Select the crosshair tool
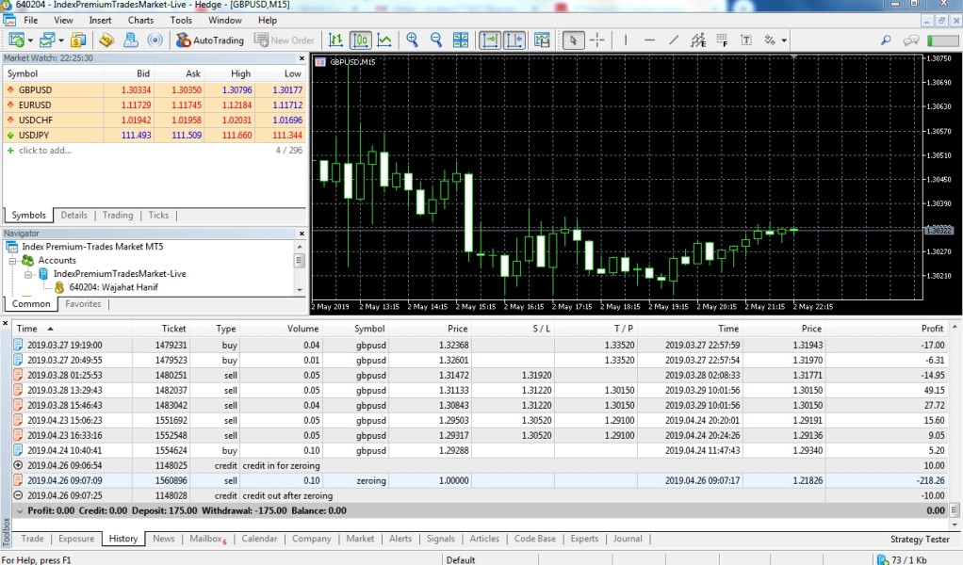 click(x=597, y=40)
